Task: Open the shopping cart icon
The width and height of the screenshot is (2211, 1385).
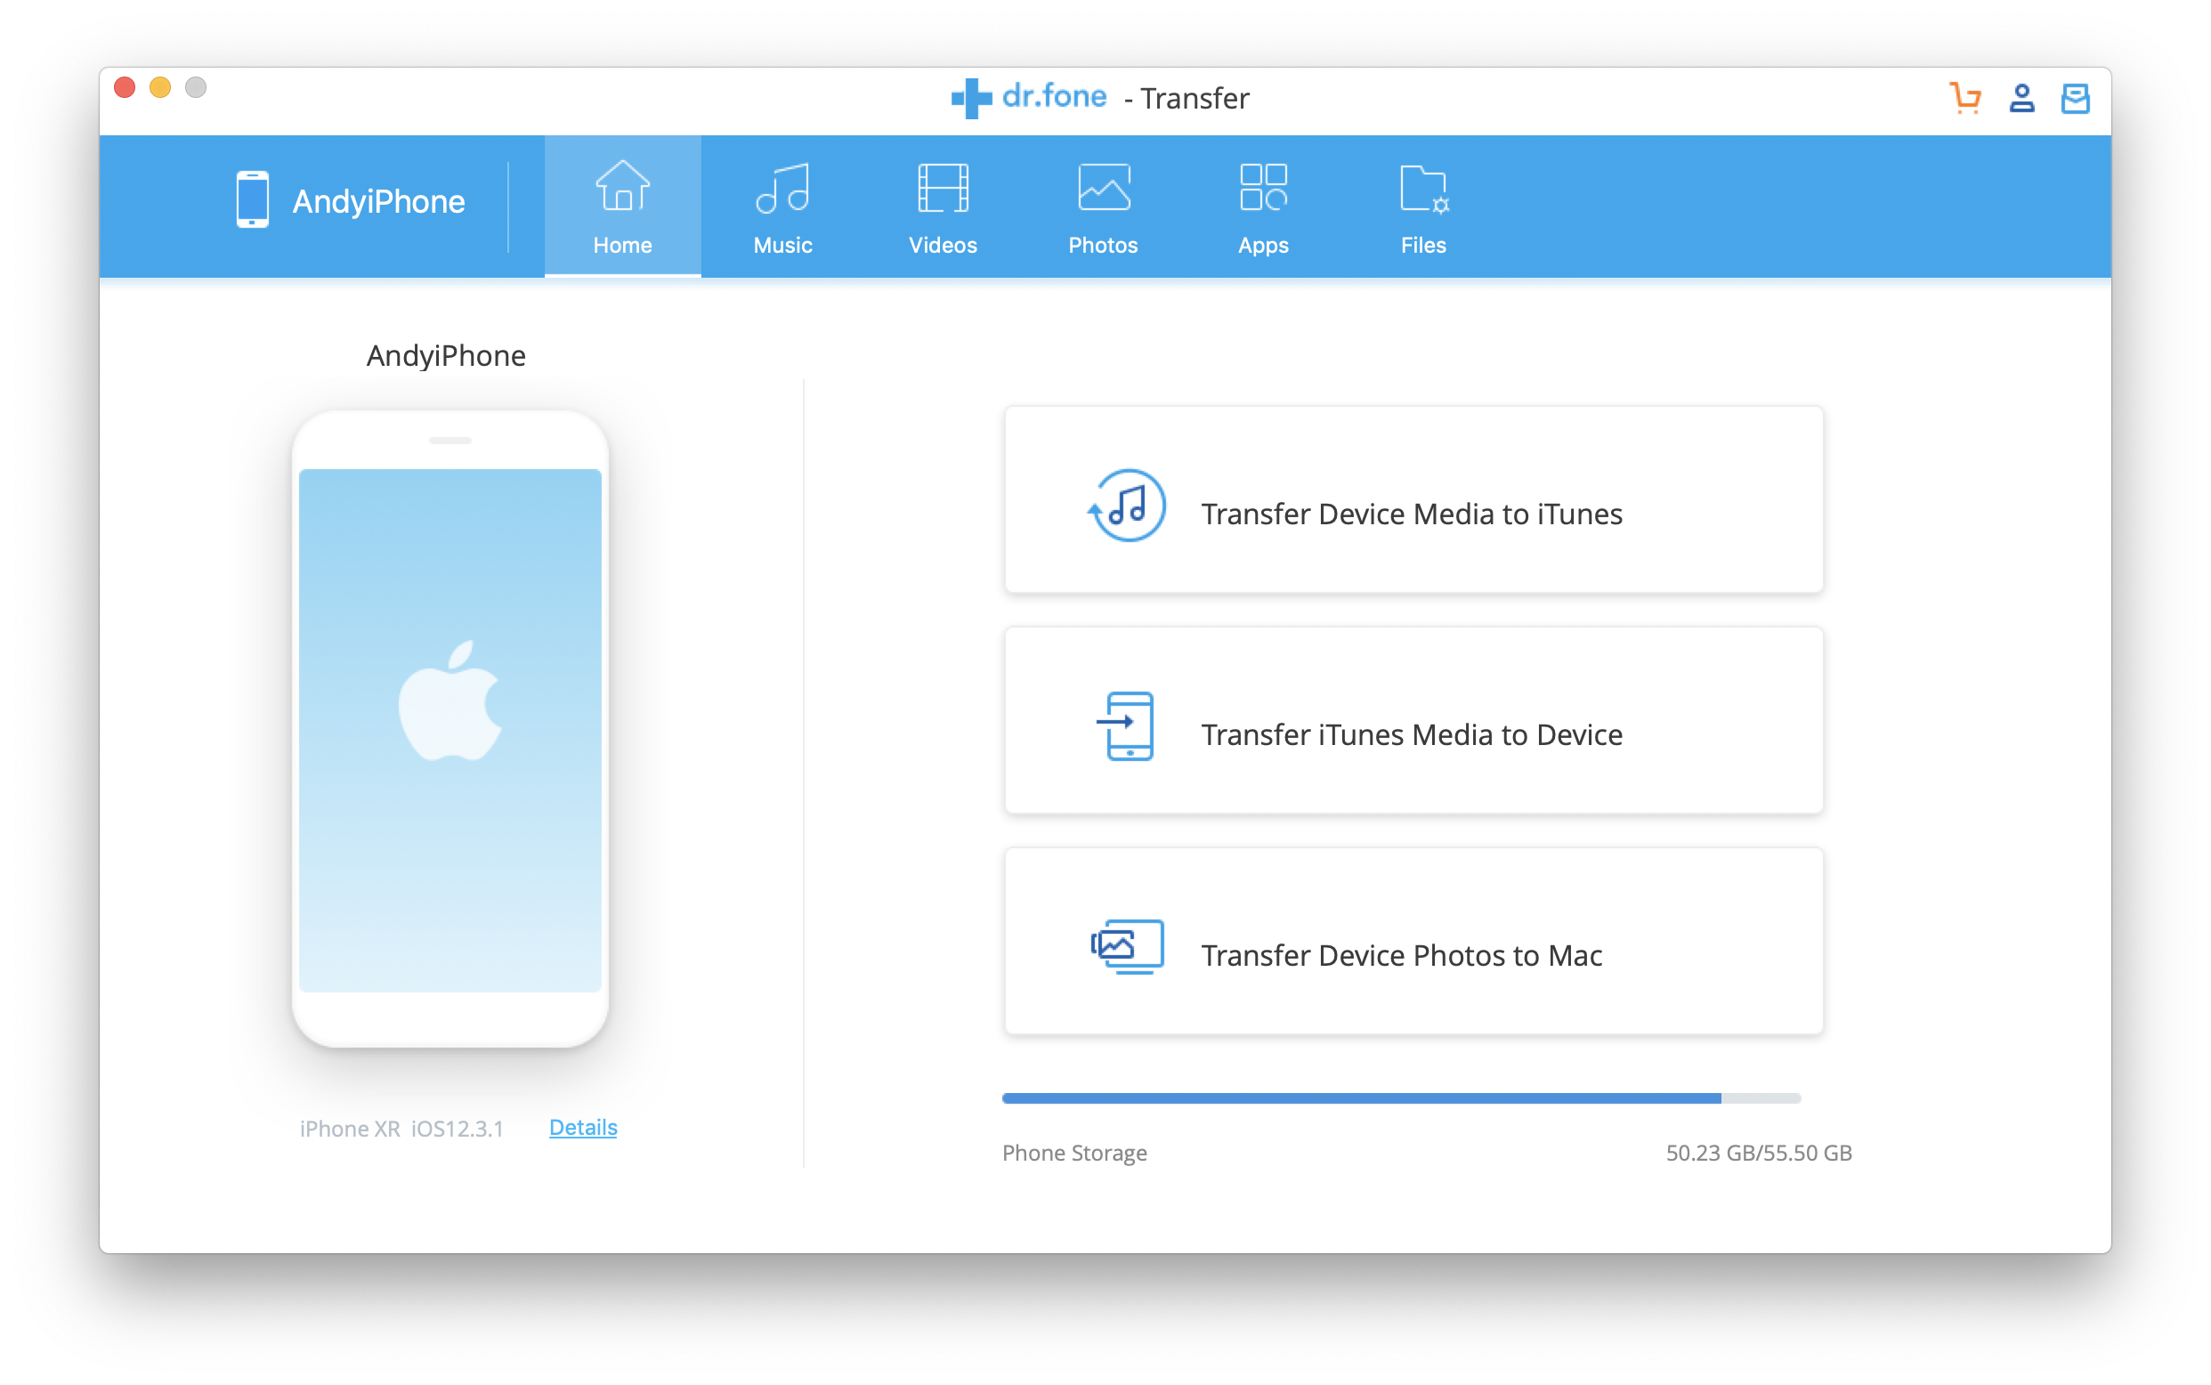Action: point(1965,98)
